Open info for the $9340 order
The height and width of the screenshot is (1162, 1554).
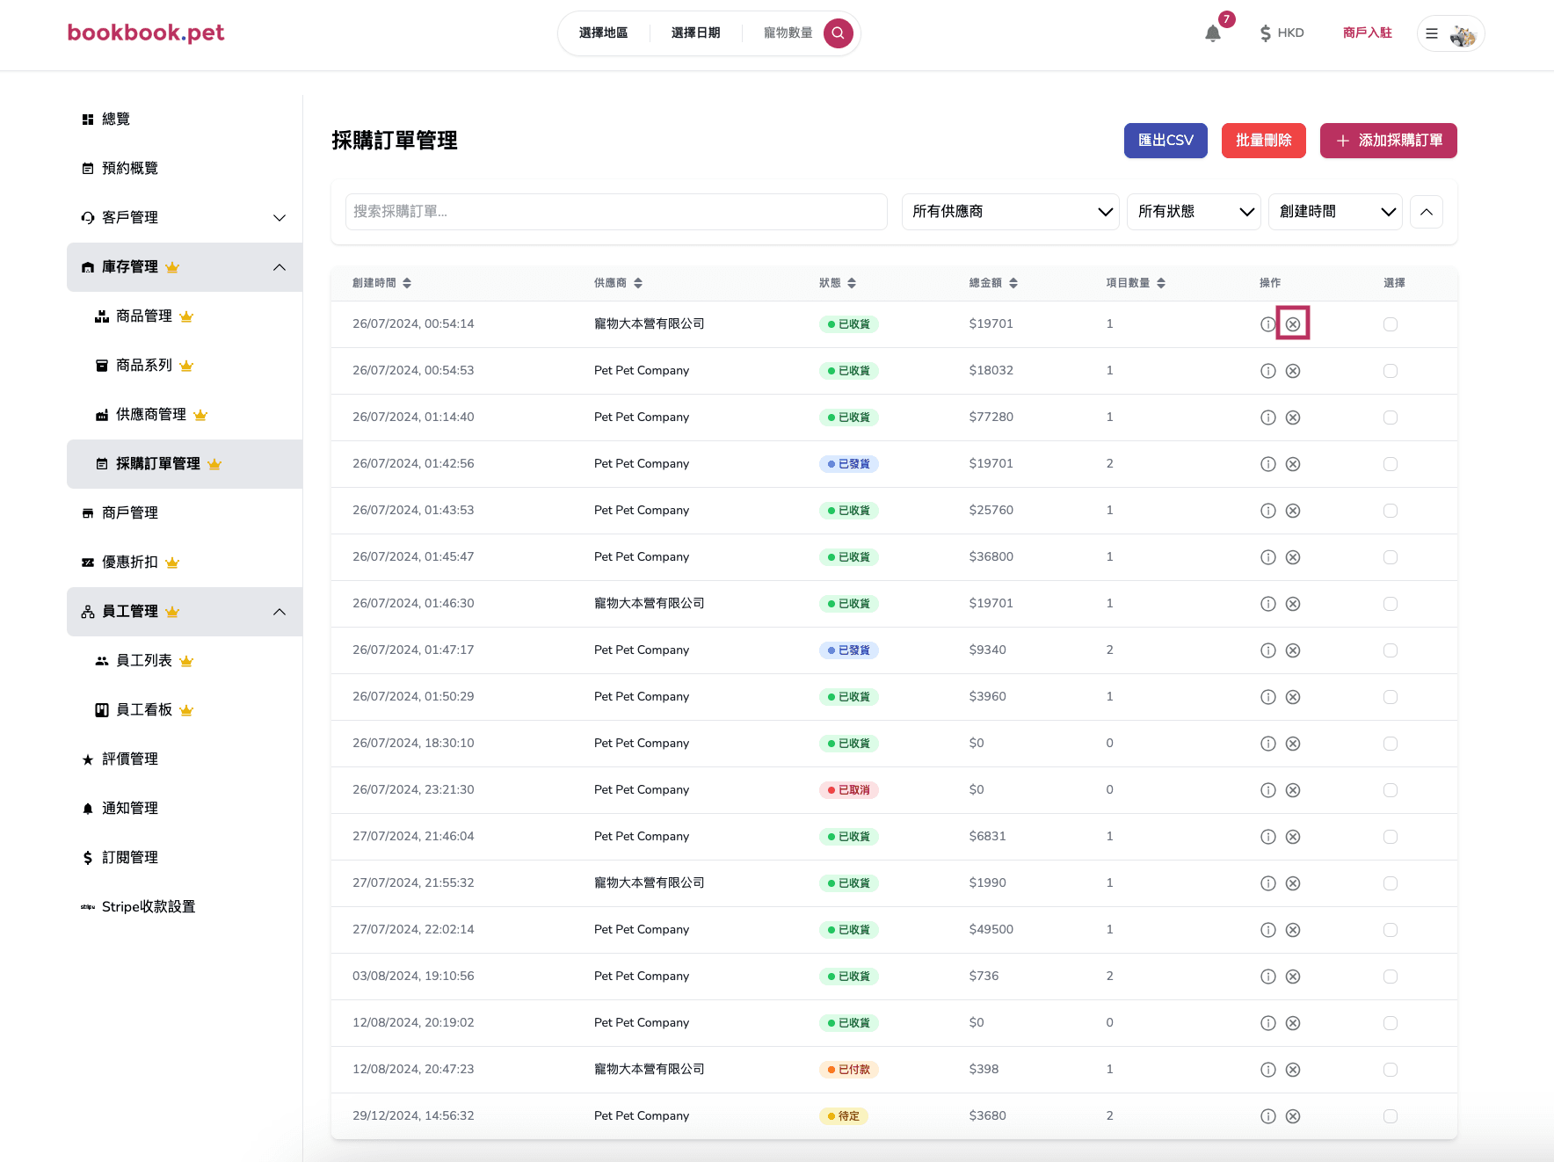click(1267, 650)
